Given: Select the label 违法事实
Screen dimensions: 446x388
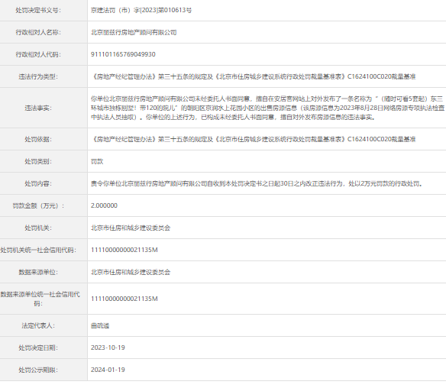Looking at the screenshot, I should [x=38, y=108].
